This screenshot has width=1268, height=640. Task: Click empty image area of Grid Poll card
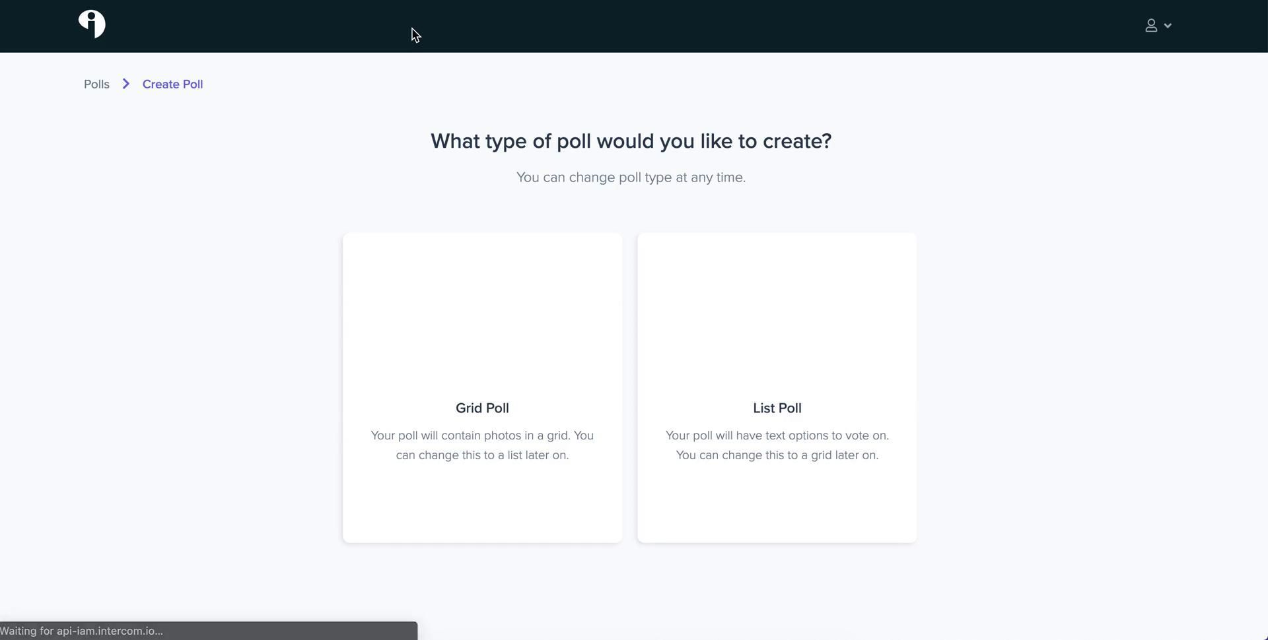[x=482, y=310]
